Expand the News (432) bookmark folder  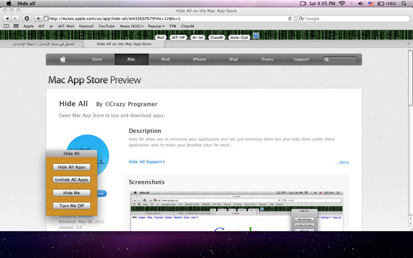pos(132,26)
